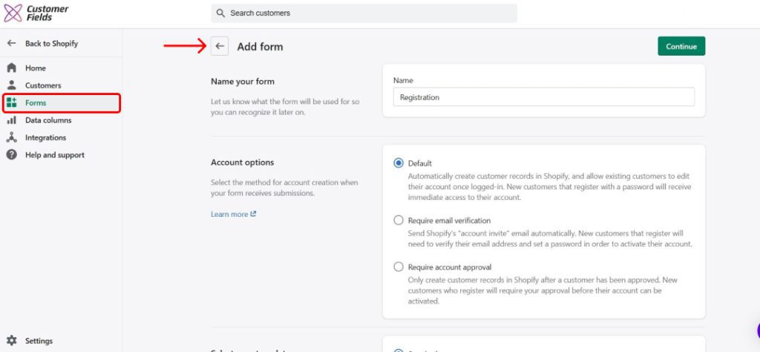Image resolution: width=760 pixels, height=352 pixels.
Task: Open Integrations in the sidebar
Action: (x=45, y=137)
